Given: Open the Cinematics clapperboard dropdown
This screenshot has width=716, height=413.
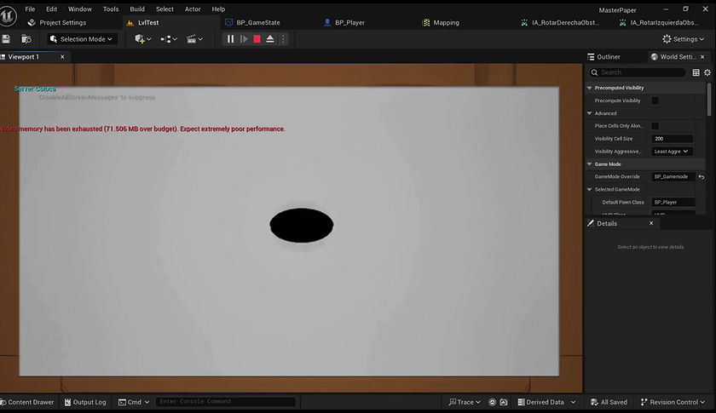Looking at the screenshot, I should tap(194, 39).
